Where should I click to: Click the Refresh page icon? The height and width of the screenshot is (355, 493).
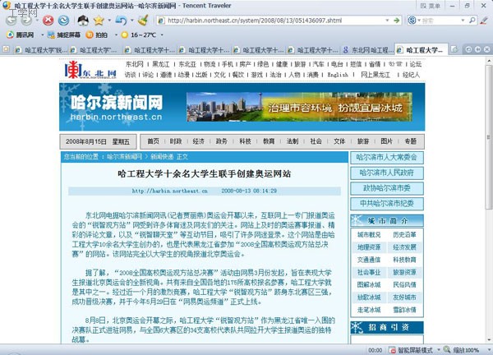(64, 20)
